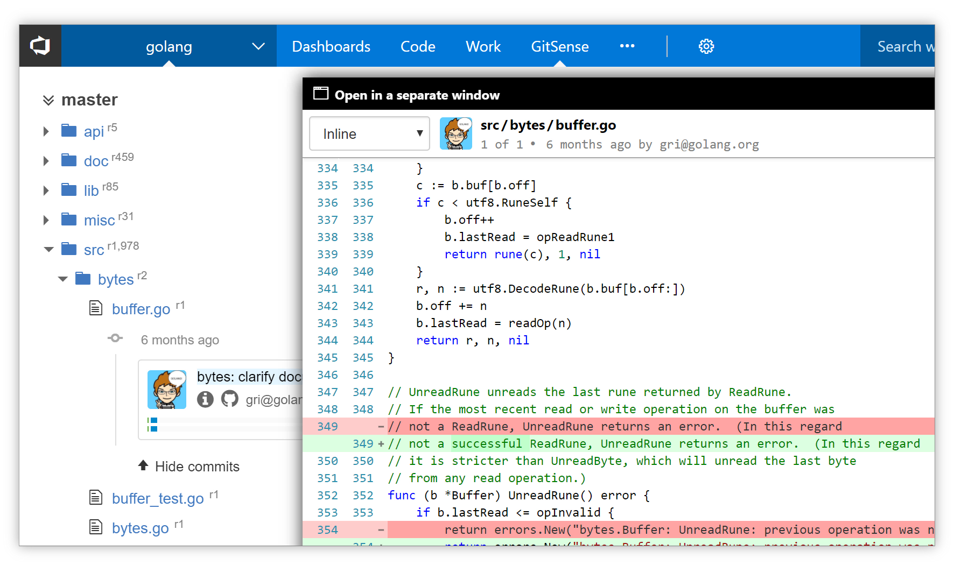Click the lib folder icon

pos(69,189)
